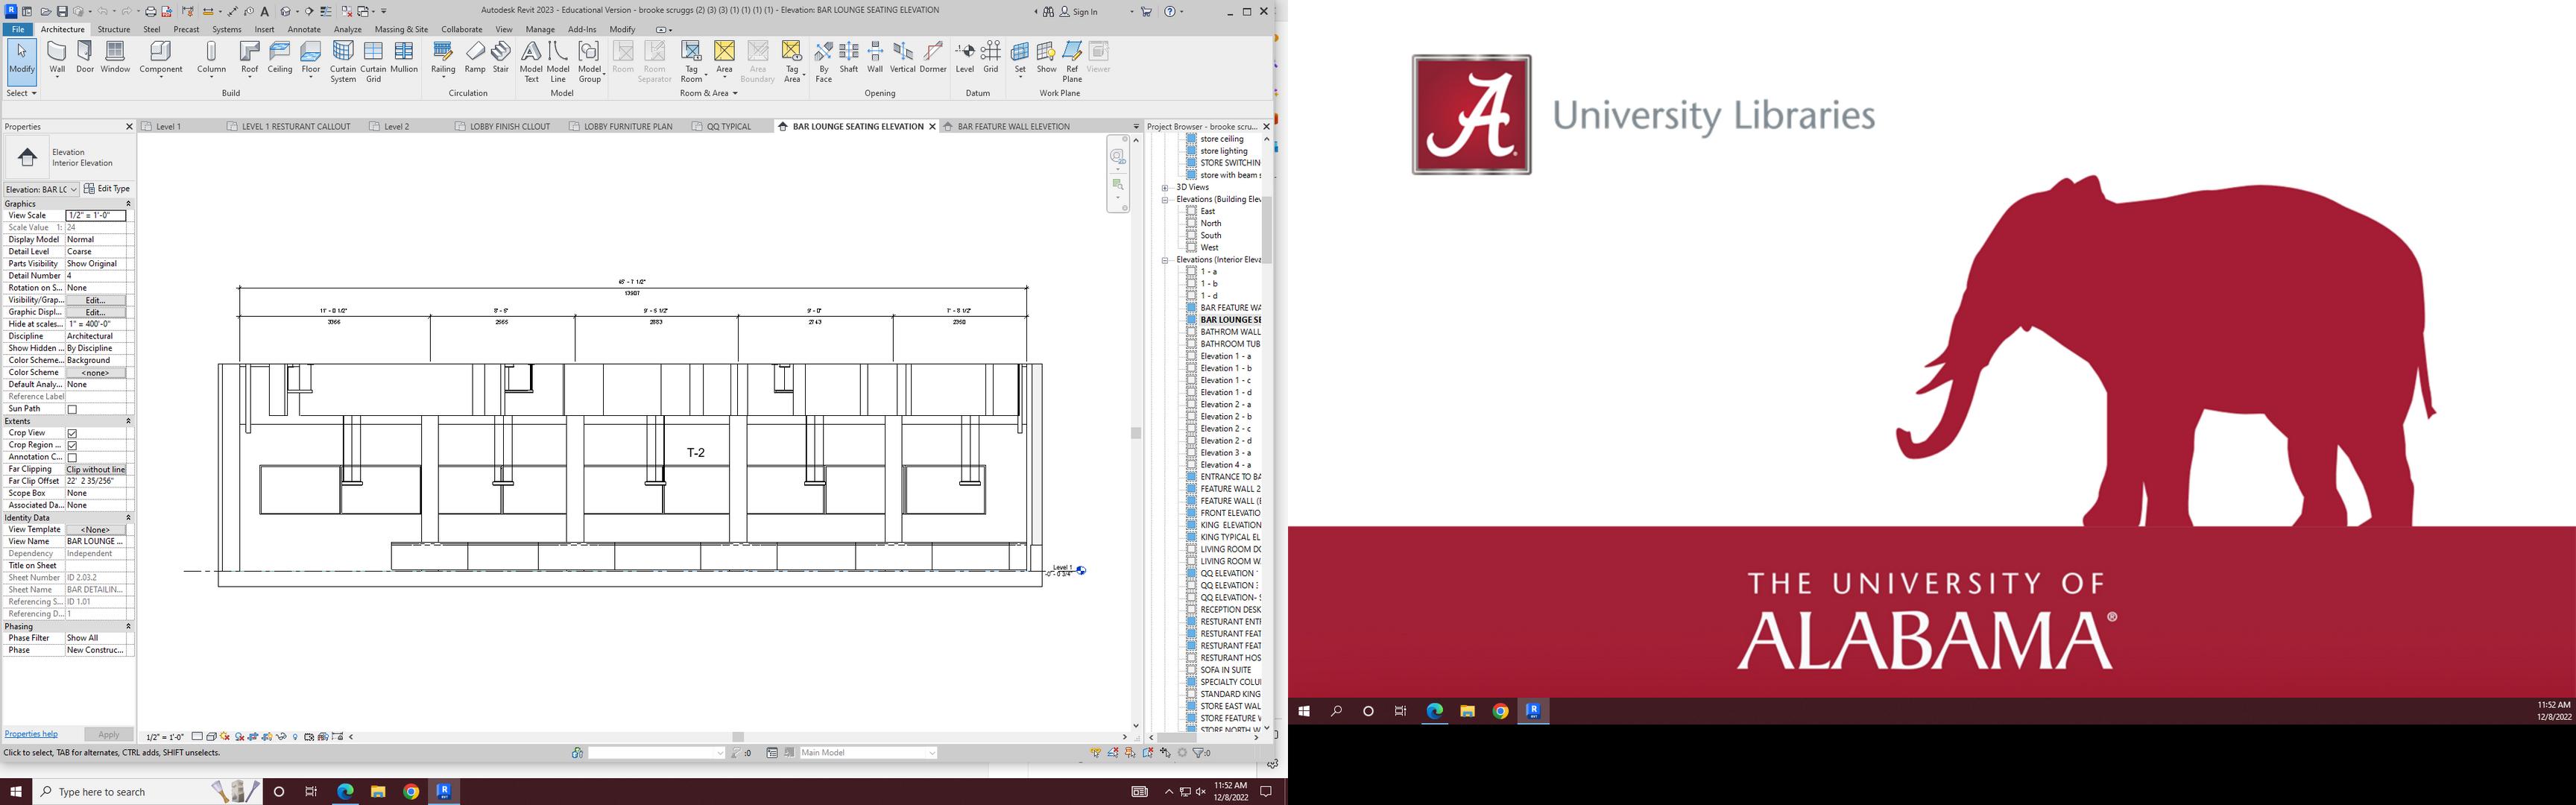Select the Wall tool in ribbon

pos(57,57)
